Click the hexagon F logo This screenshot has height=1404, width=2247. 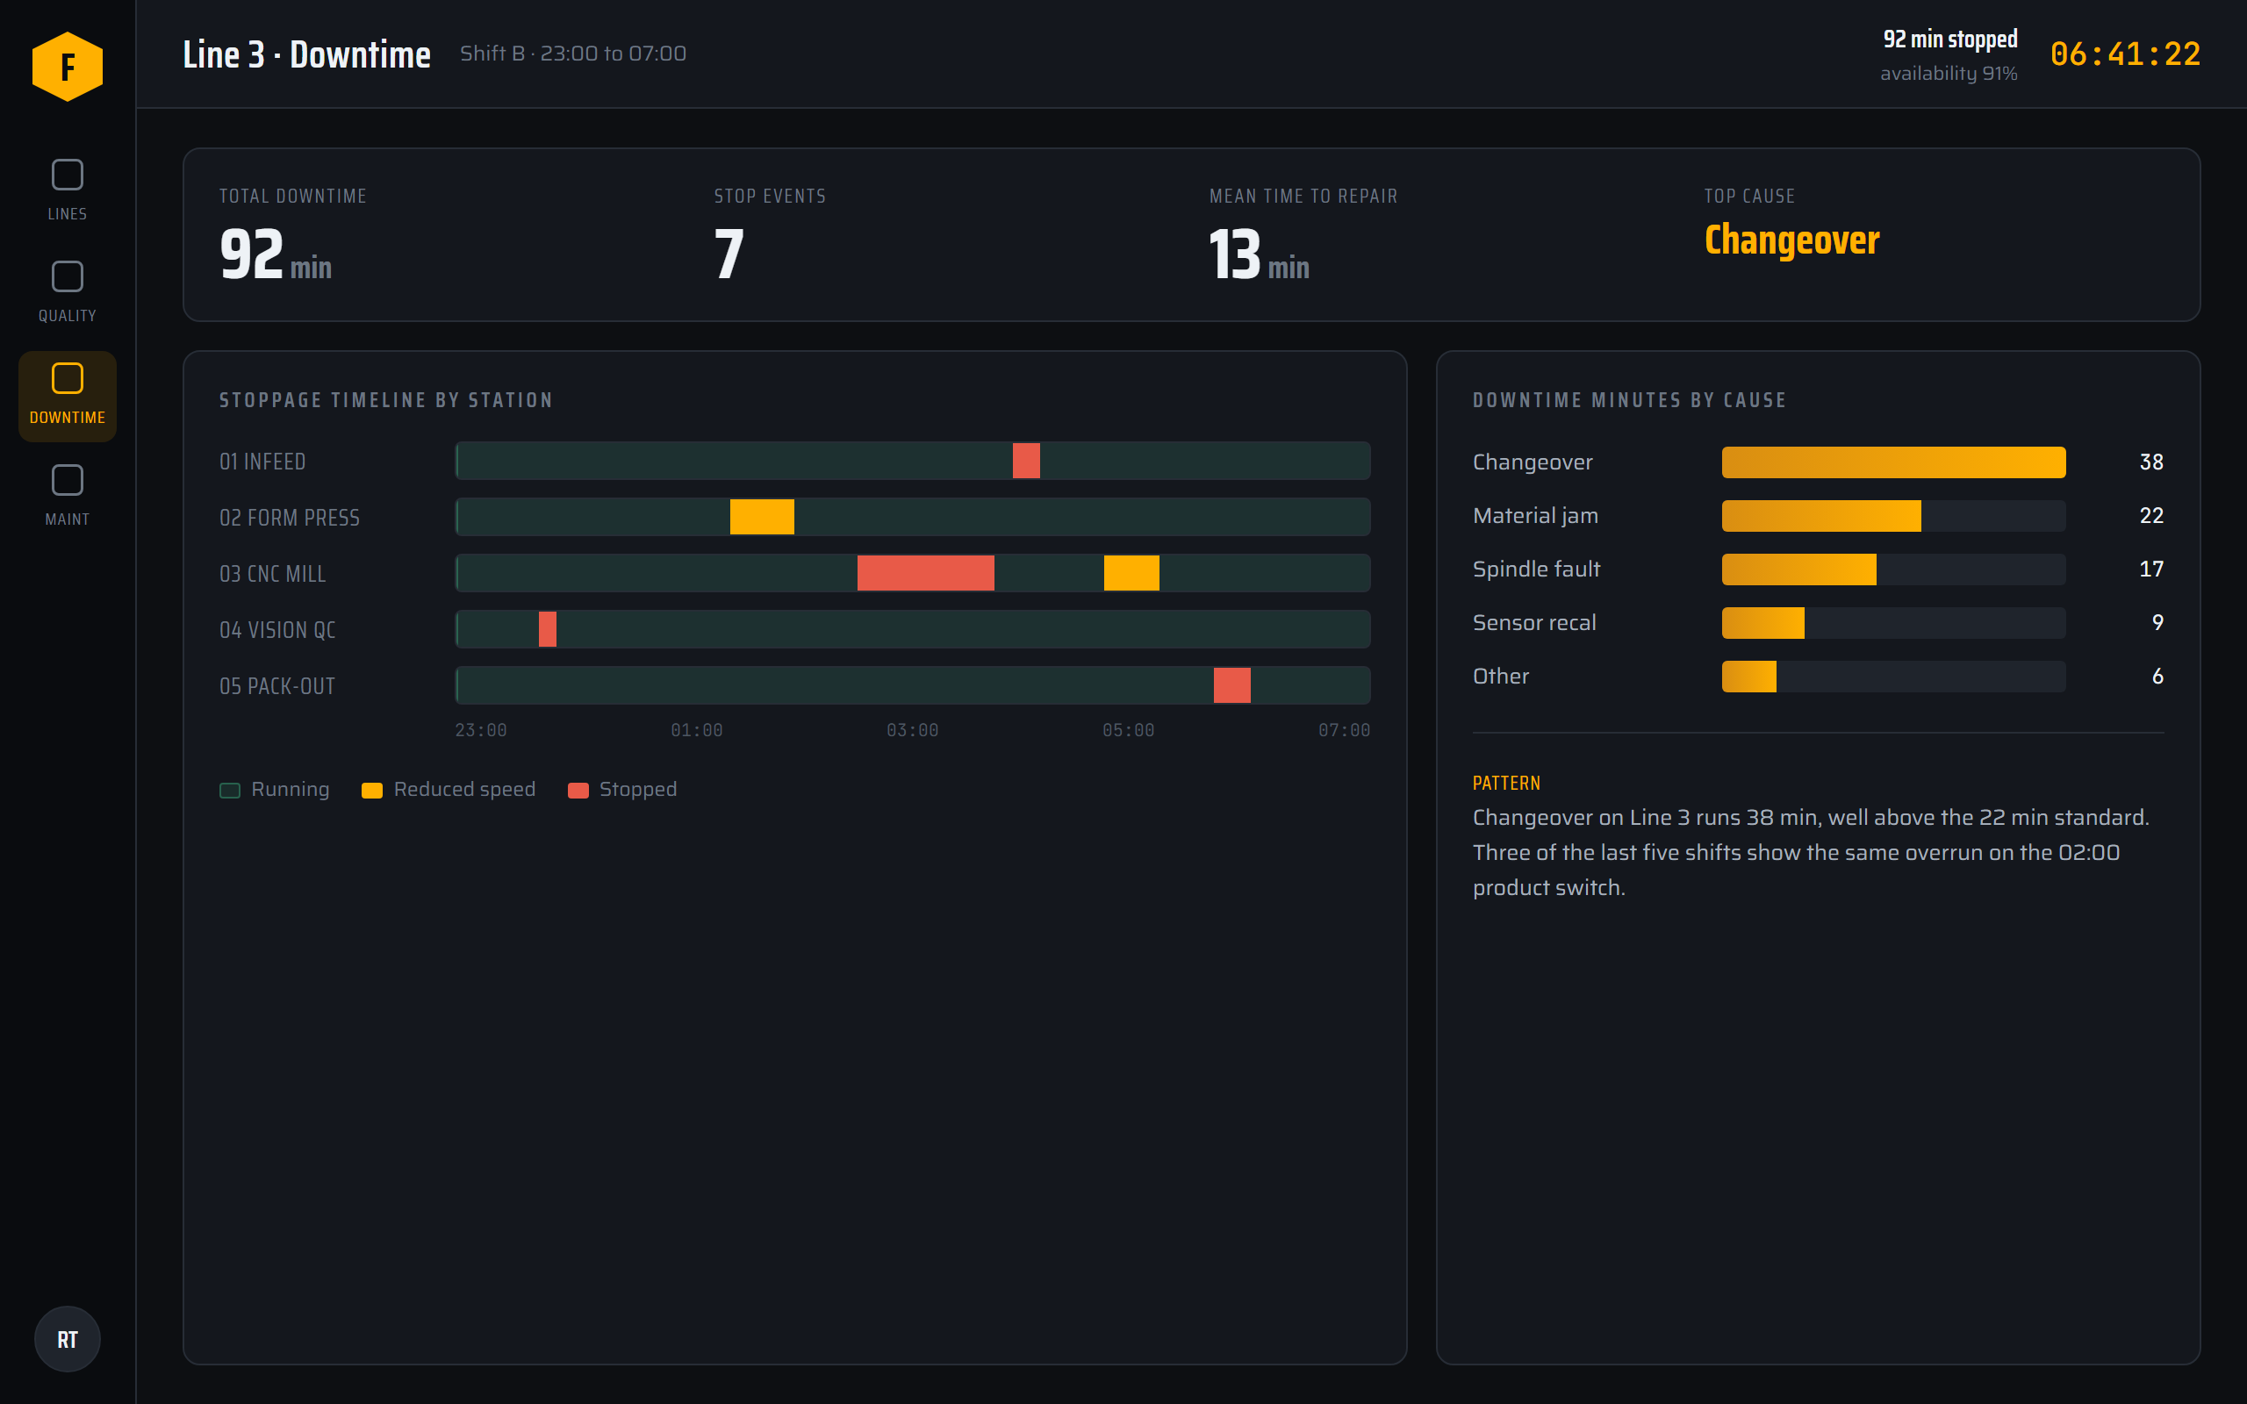coord(67,66)
